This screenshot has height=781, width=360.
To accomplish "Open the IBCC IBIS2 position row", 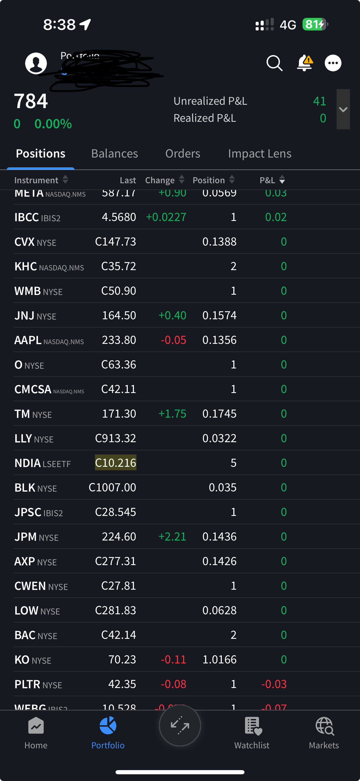I will (180, 217).
